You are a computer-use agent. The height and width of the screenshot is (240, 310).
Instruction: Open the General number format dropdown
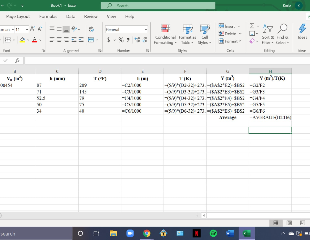click(126, 29)
